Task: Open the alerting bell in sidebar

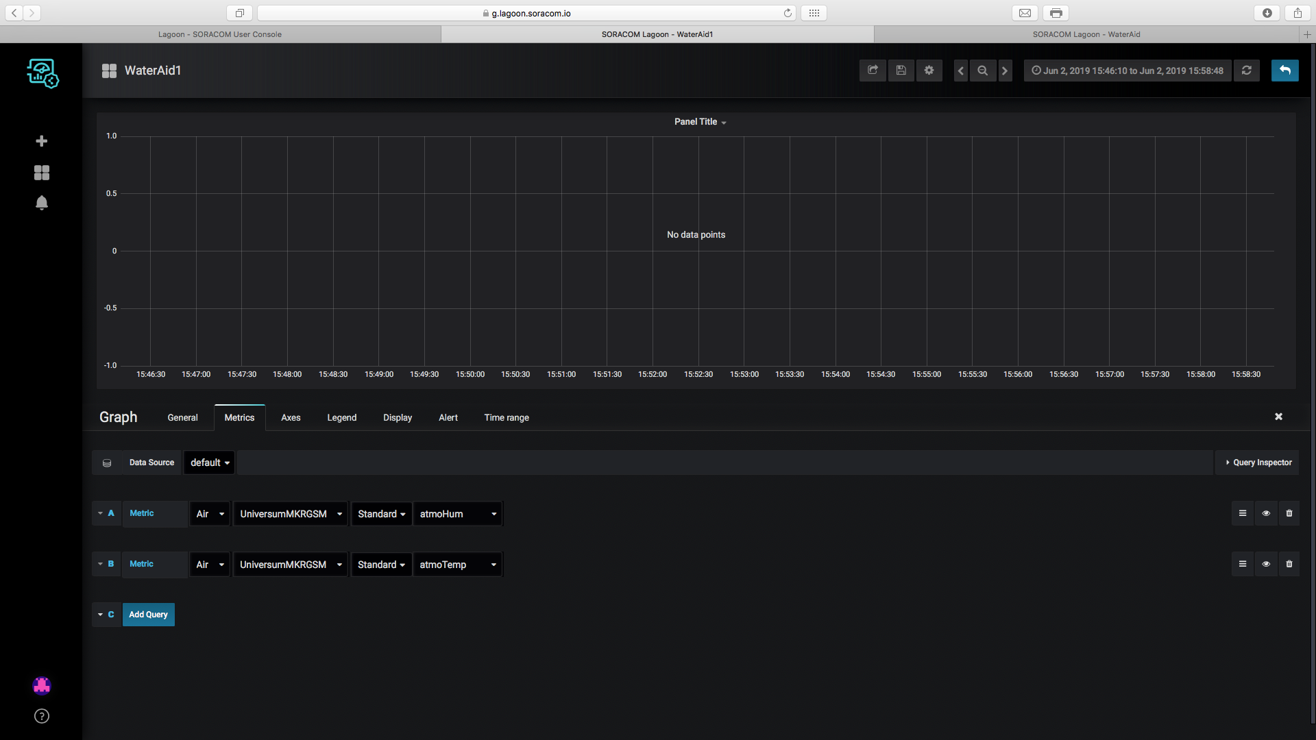Action: [x=42, y=203]
